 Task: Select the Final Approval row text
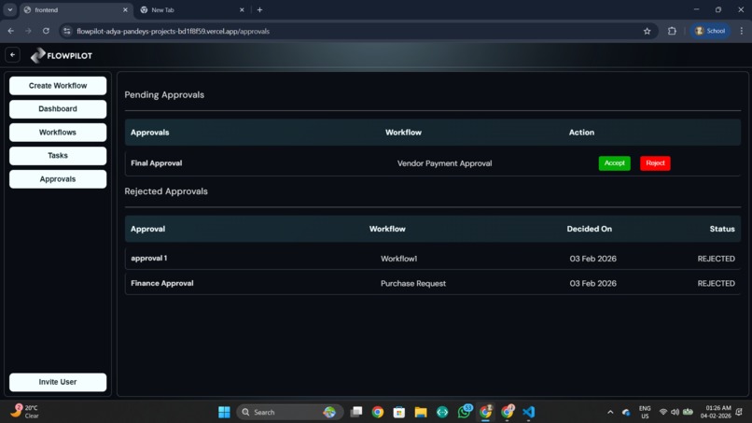[x=157, y=163]
